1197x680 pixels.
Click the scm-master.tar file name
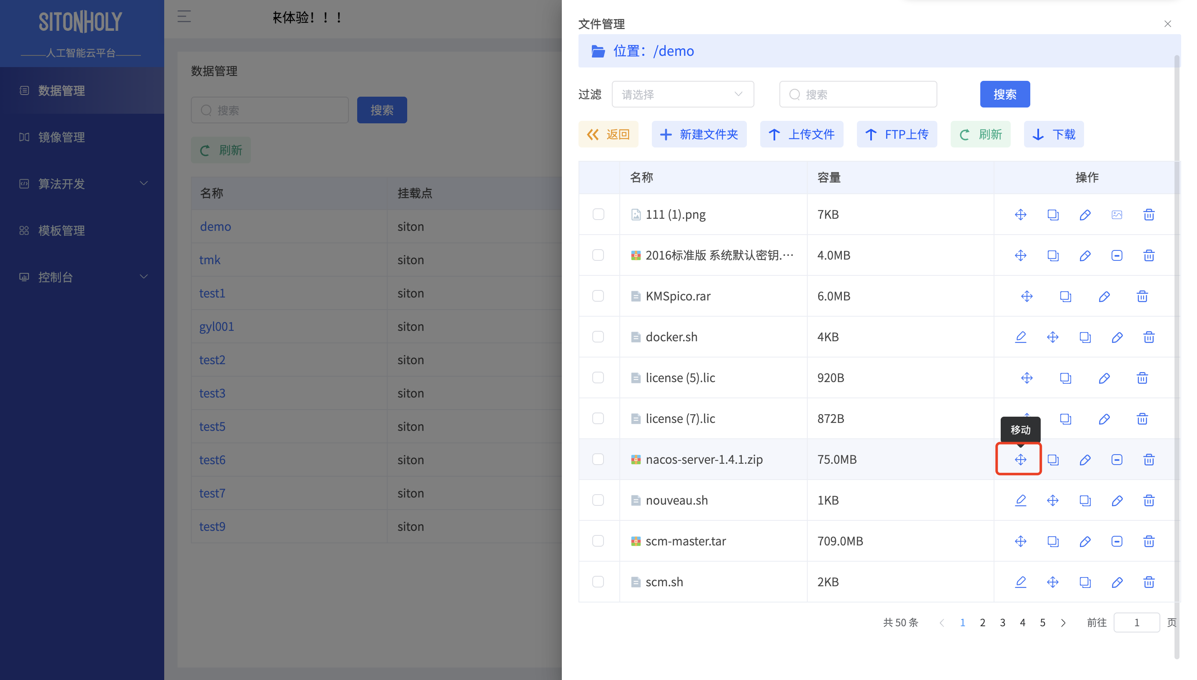686,541
